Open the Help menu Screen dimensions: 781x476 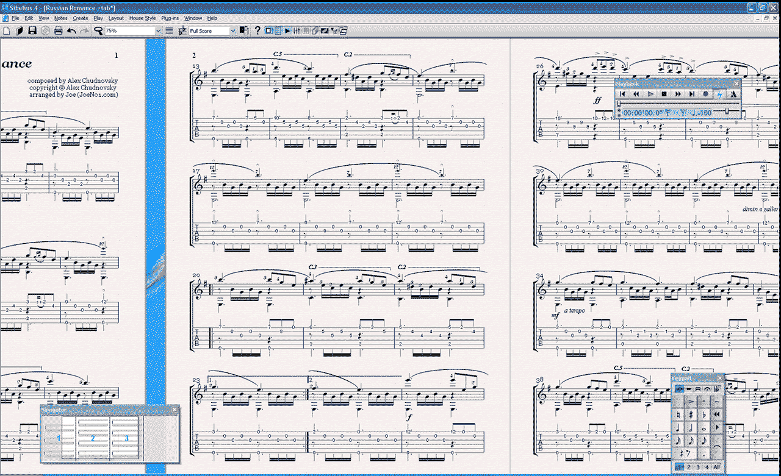pyautogui.click(x=212, y=18)
